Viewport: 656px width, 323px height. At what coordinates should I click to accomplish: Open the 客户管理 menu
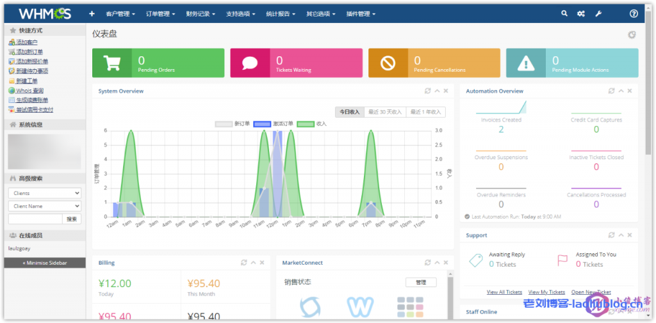(x=120, y=13)
